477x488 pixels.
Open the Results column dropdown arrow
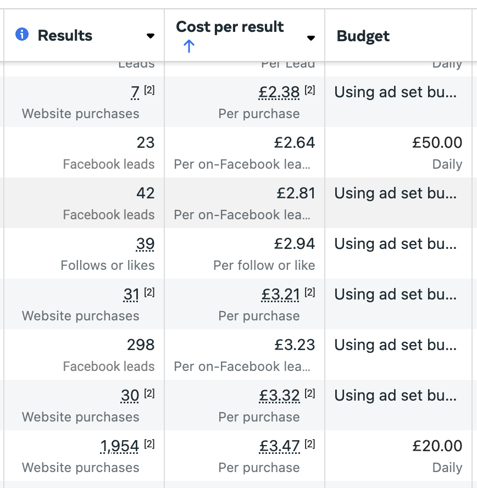[150, 36]
